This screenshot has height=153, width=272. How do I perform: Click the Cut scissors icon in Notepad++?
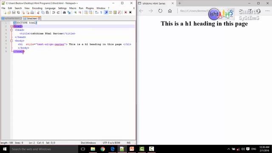(x=38, y=12)
